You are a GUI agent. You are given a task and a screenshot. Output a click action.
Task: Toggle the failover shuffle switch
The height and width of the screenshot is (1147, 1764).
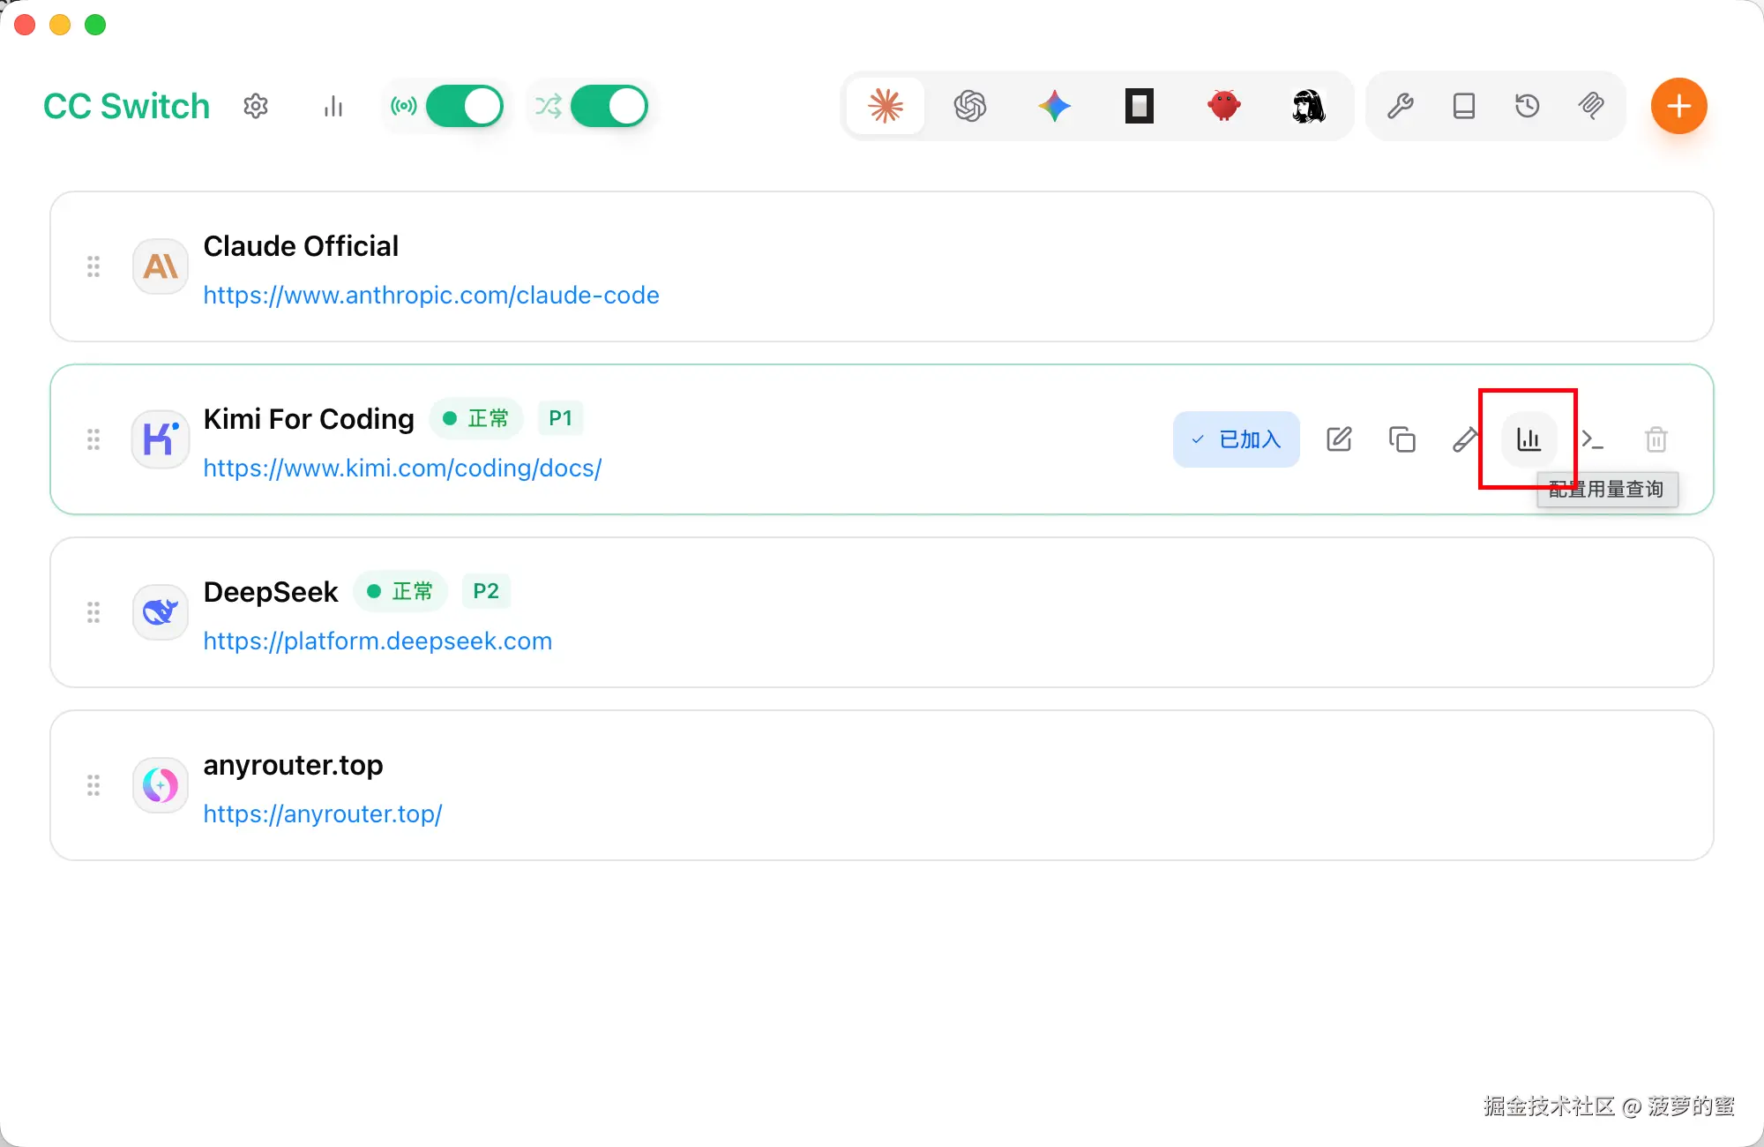609,106
